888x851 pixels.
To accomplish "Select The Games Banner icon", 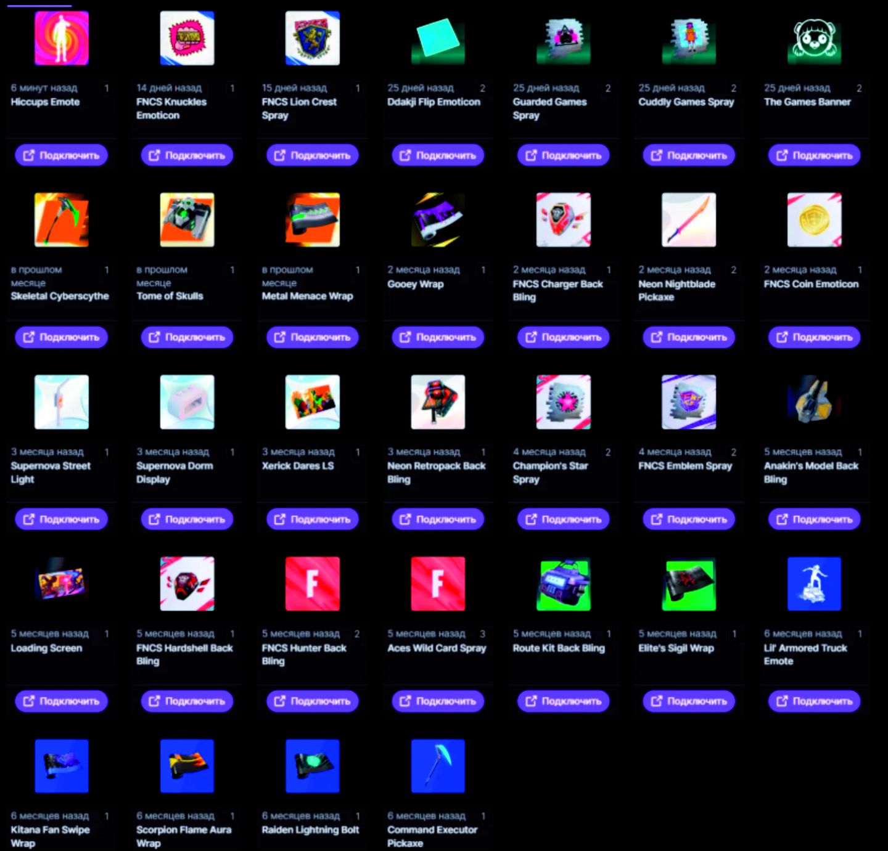I will pos(815,38).
